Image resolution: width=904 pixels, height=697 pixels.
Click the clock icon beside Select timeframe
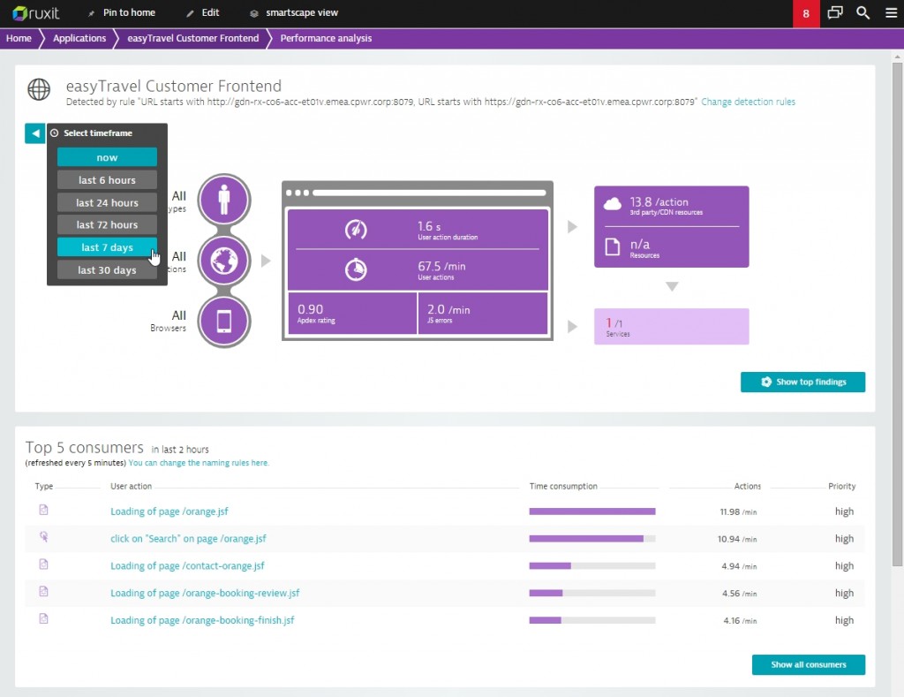coord(54,133)
